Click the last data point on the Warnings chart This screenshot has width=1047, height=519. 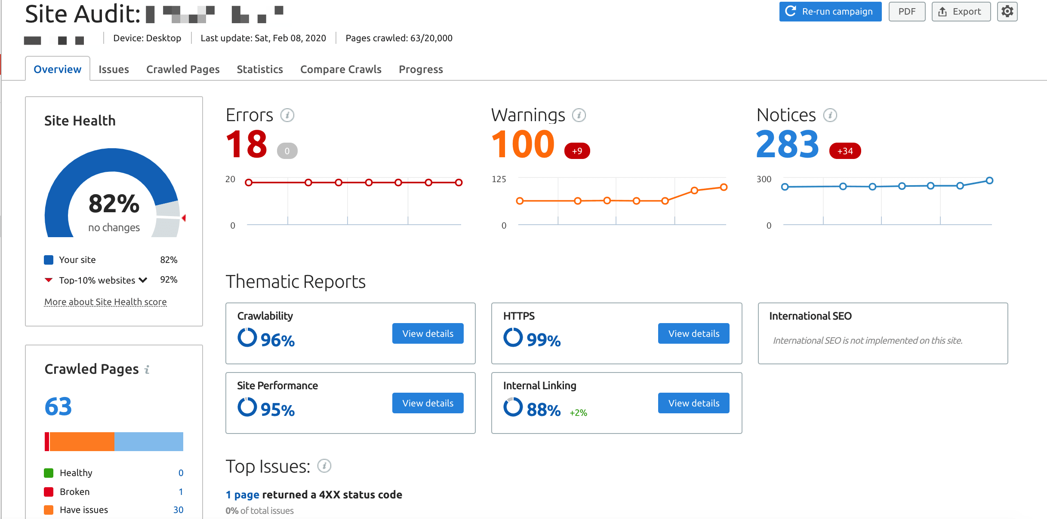point(724,187)
